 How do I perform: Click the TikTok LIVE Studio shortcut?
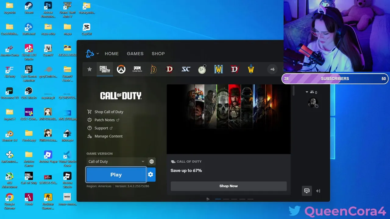click(29, 52)
